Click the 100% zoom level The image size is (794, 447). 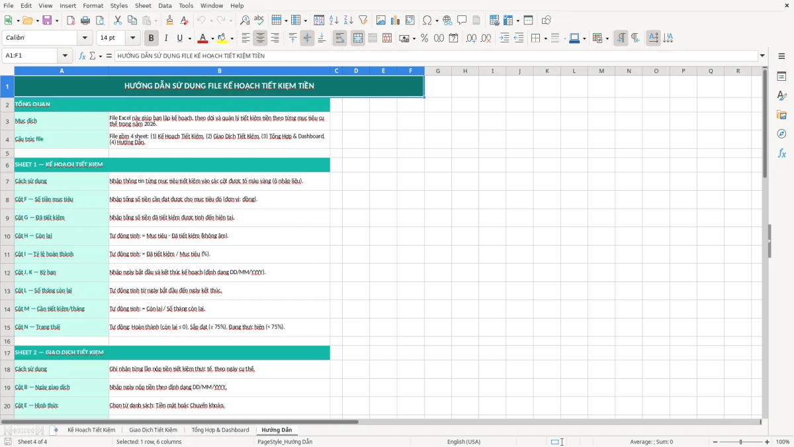pos(782,442)
